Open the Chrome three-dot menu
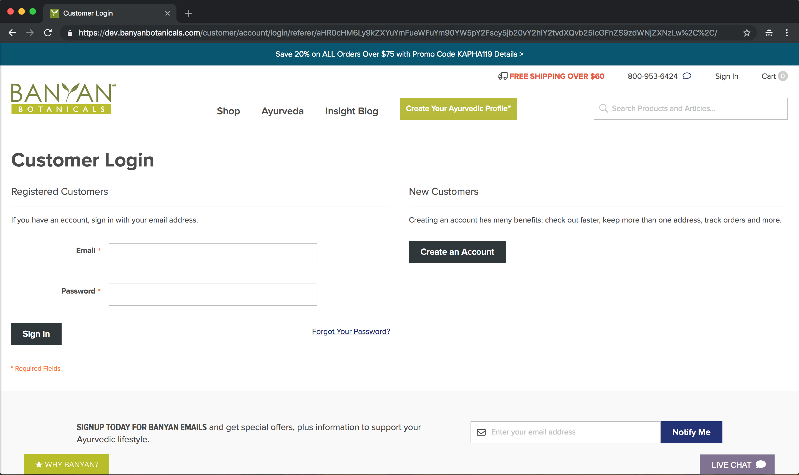 pyautogui.click(x=787, y=33)
